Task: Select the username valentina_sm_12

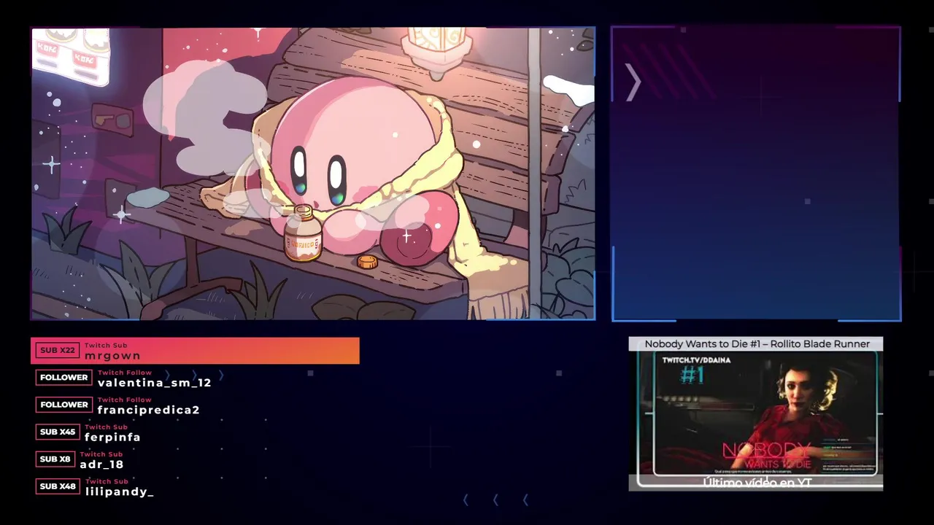Action: click(155, 383)
